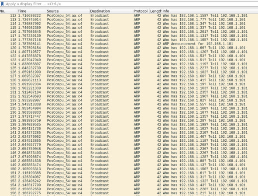258x196 pixels.
Task: Select packet 132 asking for 192.168.1.196
Action: (x=129, y=96)
